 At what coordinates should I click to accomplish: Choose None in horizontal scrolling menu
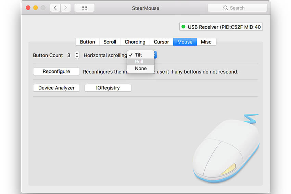[141, 69]
